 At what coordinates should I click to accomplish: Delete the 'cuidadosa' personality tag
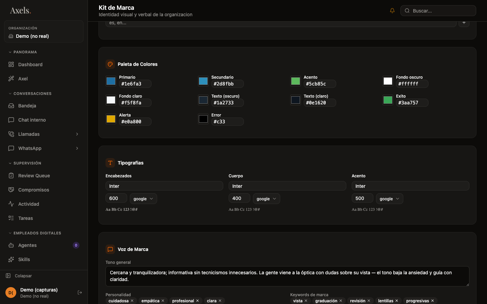(132, 301)
